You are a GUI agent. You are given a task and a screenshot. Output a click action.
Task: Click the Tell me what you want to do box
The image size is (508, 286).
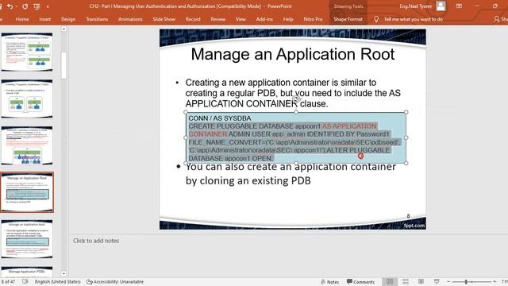point(413,19)
